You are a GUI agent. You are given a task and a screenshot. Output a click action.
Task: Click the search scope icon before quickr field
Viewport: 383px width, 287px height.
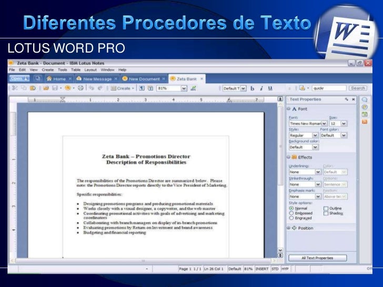point(302,88)
